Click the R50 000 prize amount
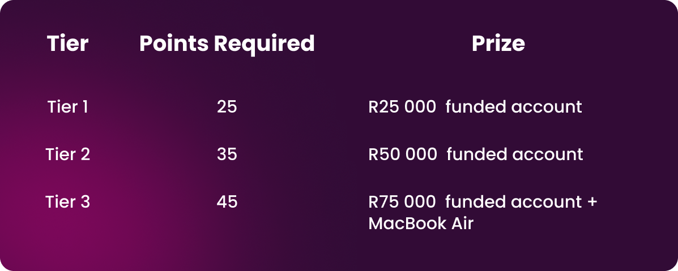Screen dimensions: 678x271 click(402, 154)
